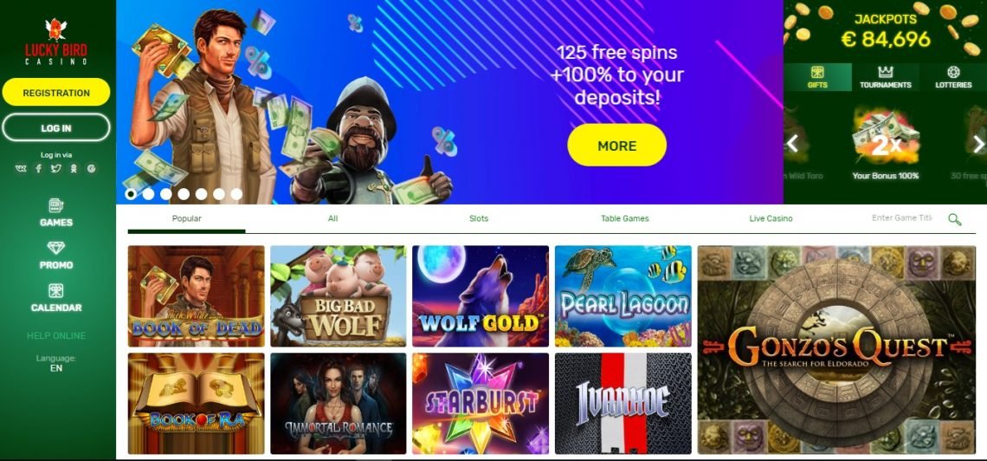This screenshot has height=461, width=987.
Task: Show the previous bonus with left arrow
Action: click(x=792, y=144)
